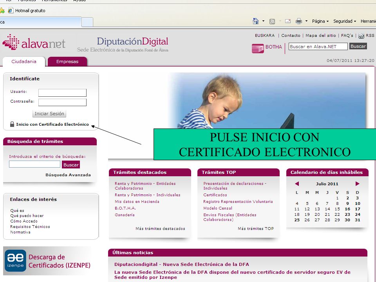Click the header Buscar button
The height and width of the screenshot is (282, 376).
(358, 46)
